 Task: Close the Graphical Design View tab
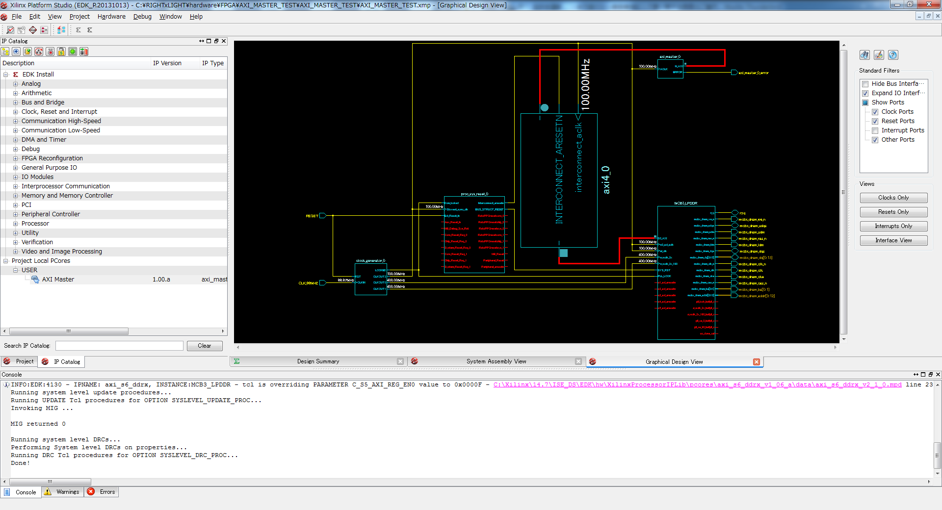tap(757, 362)
